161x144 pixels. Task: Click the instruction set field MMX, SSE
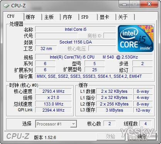(x=94, y=76)
